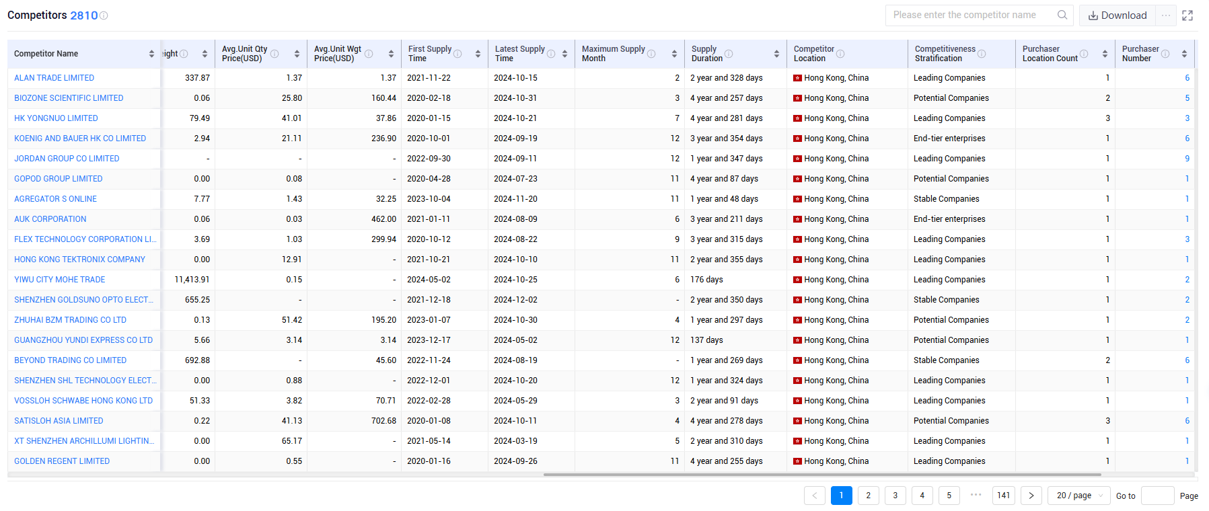Sort by Purchaser Number
Viewport: 1209px width, 511px height.
(1184, 54)
